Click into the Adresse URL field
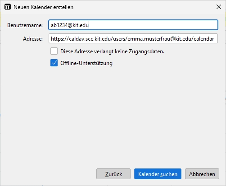Viewport: 226px width, 186px height. click(x=133, y=38)
